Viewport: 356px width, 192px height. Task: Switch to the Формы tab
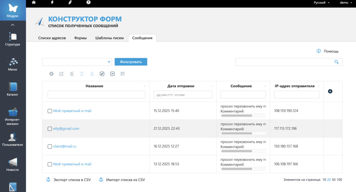[x=80, y=38]
